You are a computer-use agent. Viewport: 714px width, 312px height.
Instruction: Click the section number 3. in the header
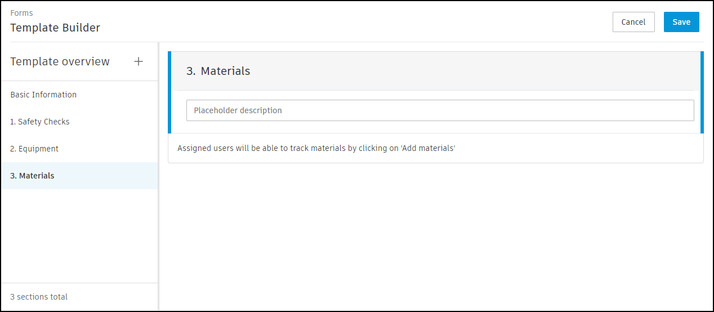tap(191, 71)
